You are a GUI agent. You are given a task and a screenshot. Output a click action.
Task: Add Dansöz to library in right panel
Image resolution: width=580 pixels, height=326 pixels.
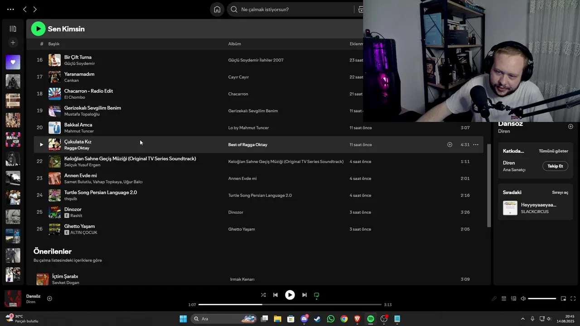pos(570,126)
